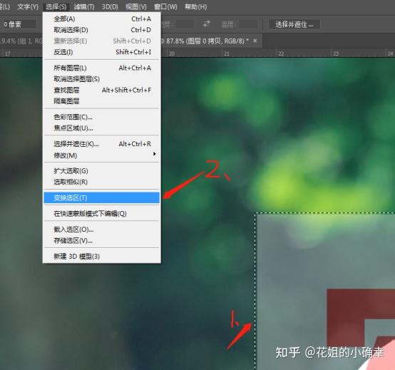Click the swap width and height icon

pyautogui.click(x=206, y=24)
